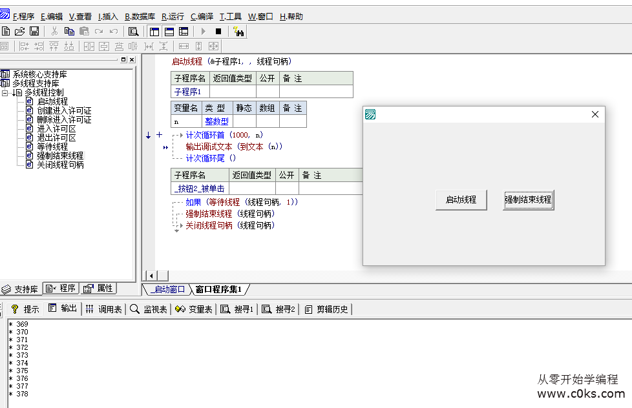Collapse the 多线程控制 tree node
Screen dimensions: 632x408
[5, 92]
